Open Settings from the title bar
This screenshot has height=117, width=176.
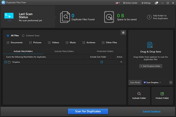(x=146, y=3)
